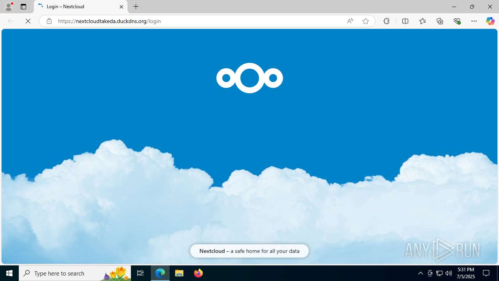Toggle Split screen view
The width and height of the screenshot is (499, 281).
coord(405,21)
